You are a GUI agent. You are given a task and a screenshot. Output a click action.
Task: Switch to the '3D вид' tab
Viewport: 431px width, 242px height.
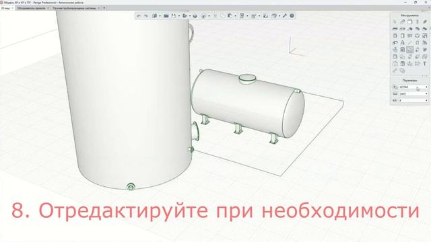point(5,8)
